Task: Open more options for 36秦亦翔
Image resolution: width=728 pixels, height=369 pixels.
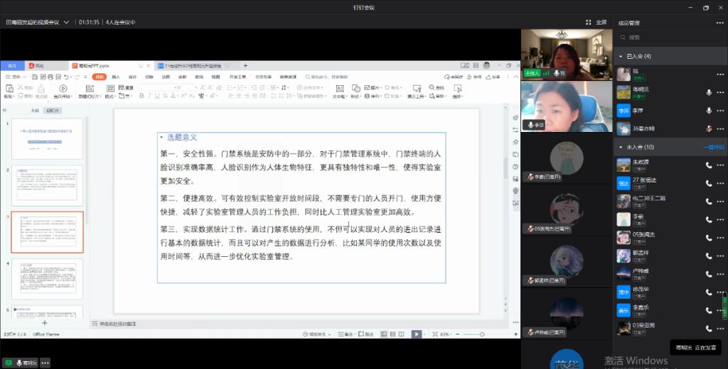Action: 719,128
